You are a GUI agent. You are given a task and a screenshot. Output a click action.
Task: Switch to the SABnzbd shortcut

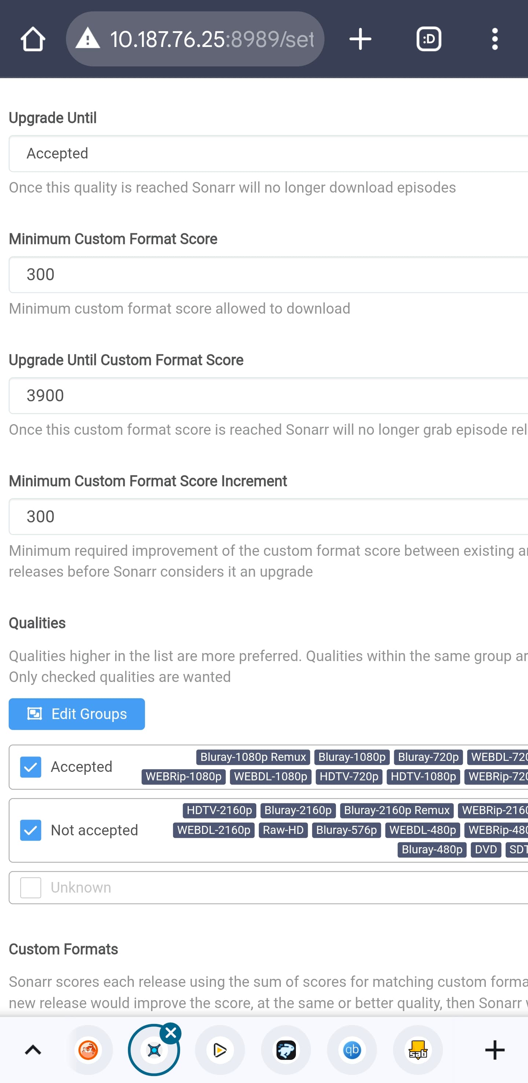point(418,1050)
